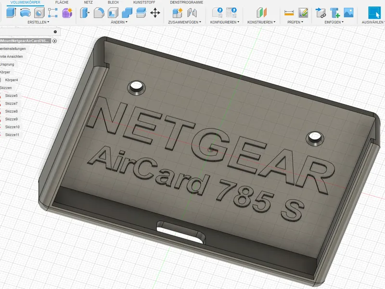
Task: Select the Hole (Bohrung) tool icon
Action: (39, 13)
